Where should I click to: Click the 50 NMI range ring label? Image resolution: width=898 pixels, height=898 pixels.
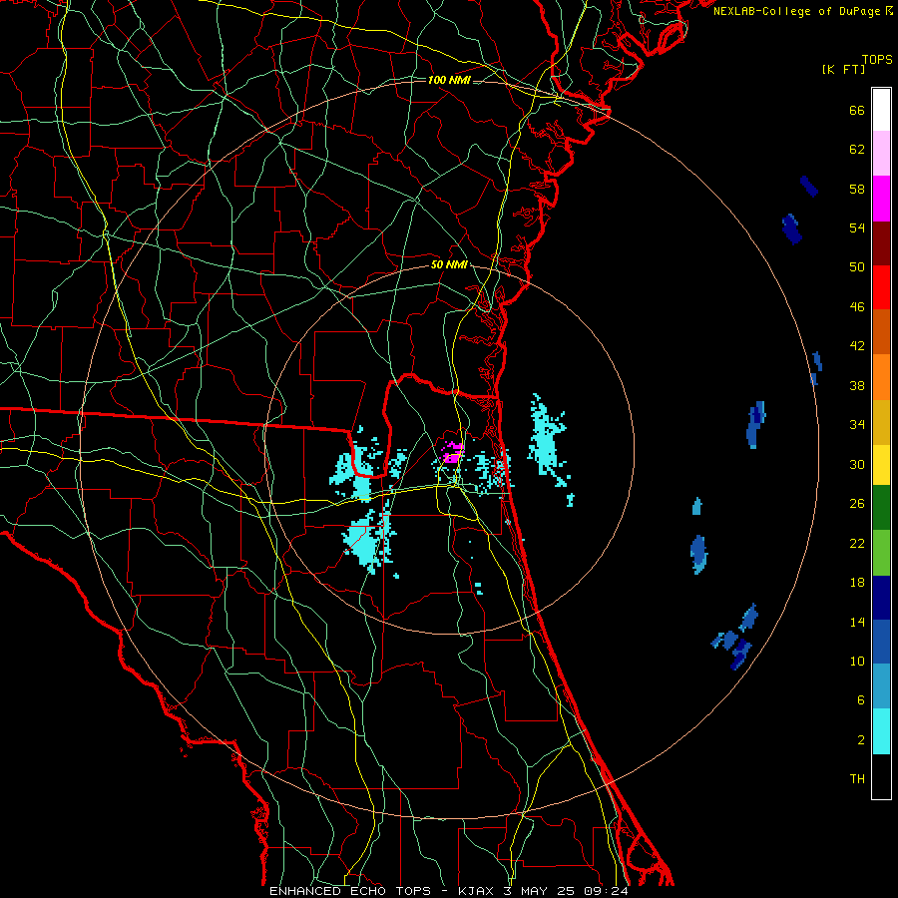(x=449, y=264)
